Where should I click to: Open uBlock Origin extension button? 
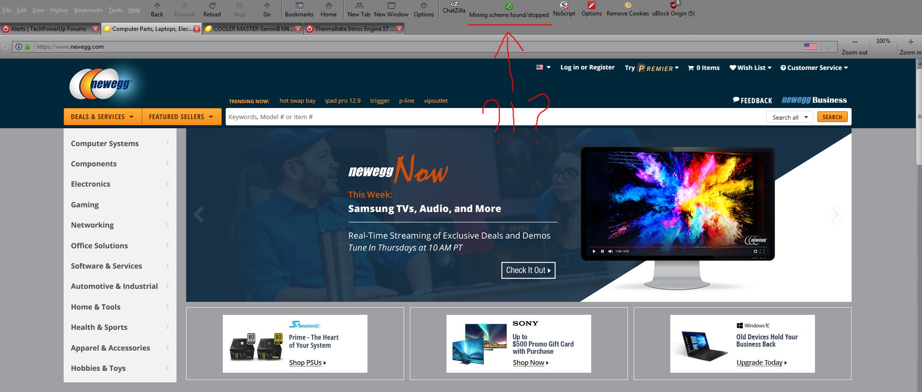pos(674,9)
